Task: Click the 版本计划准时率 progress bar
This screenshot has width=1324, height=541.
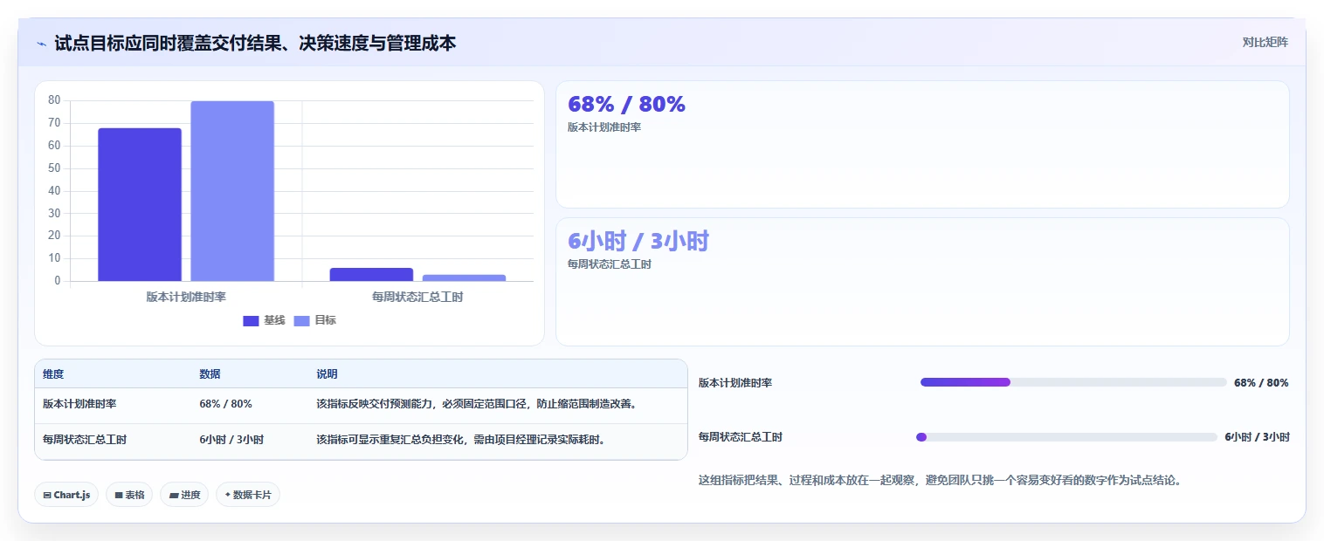Action: (x=1073, y=382)
